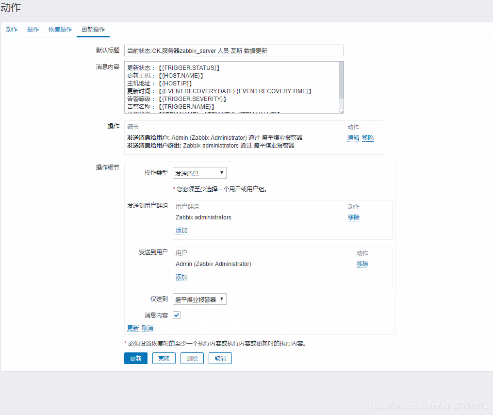Click the Admin (Zabbix Administrator) user entry

214,264
